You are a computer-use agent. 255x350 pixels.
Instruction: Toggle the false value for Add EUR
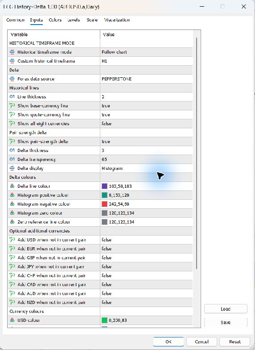146,249
